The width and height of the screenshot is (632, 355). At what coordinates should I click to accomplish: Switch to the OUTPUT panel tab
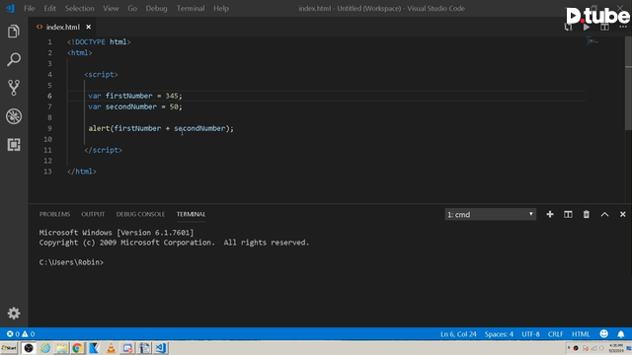pyautogui.click(x=93, y=214)
